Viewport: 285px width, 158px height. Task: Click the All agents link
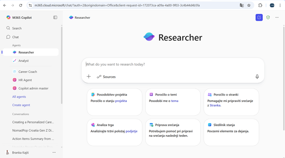click(x=19, y=97)
